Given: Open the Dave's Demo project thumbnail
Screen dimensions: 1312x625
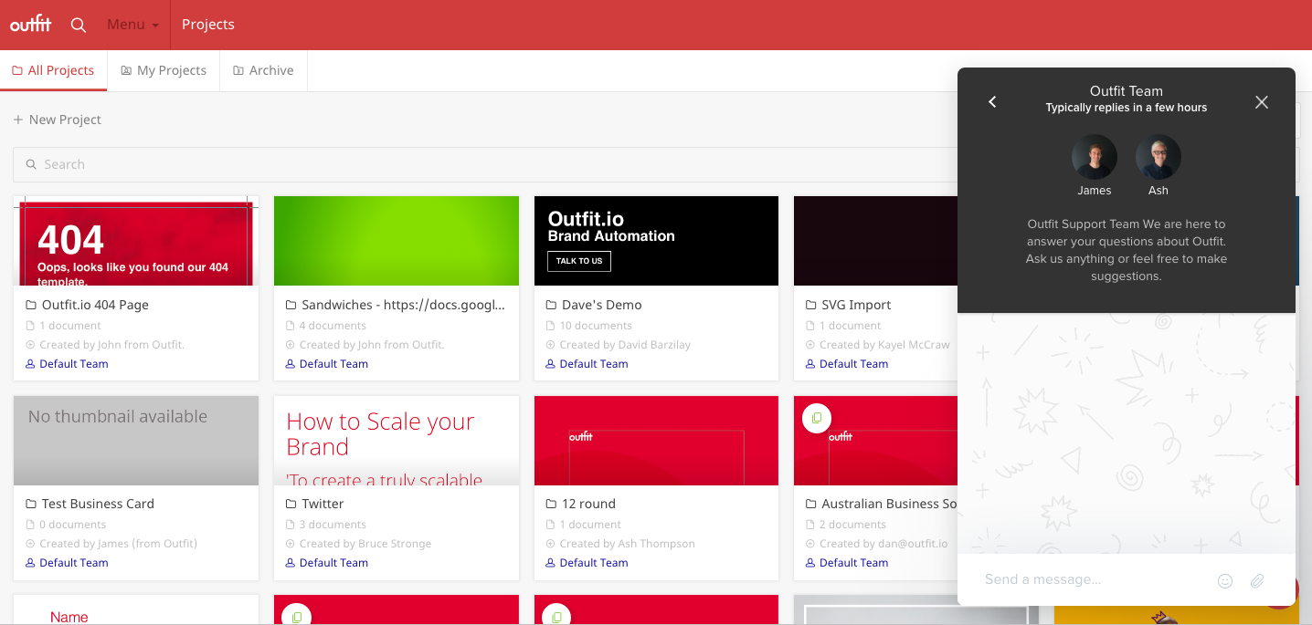Looking at the screenshot, I should point(656,241).
